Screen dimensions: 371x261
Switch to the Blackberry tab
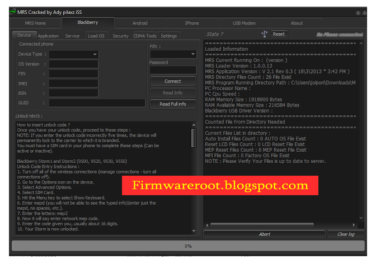[x=88, y=22]
